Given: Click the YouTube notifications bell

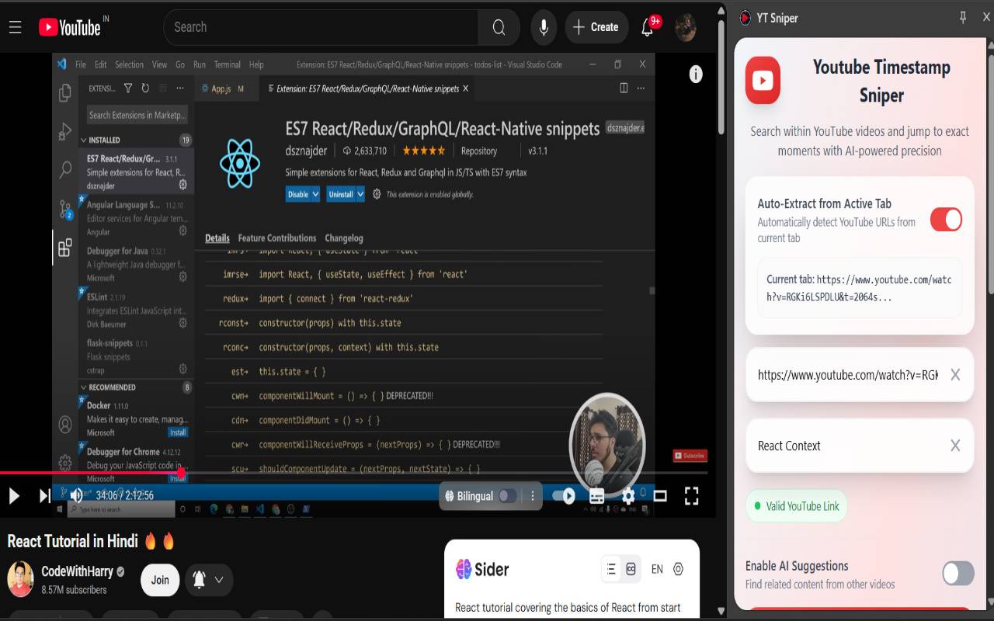Looking at the screenshot, I should click(647, 27).
